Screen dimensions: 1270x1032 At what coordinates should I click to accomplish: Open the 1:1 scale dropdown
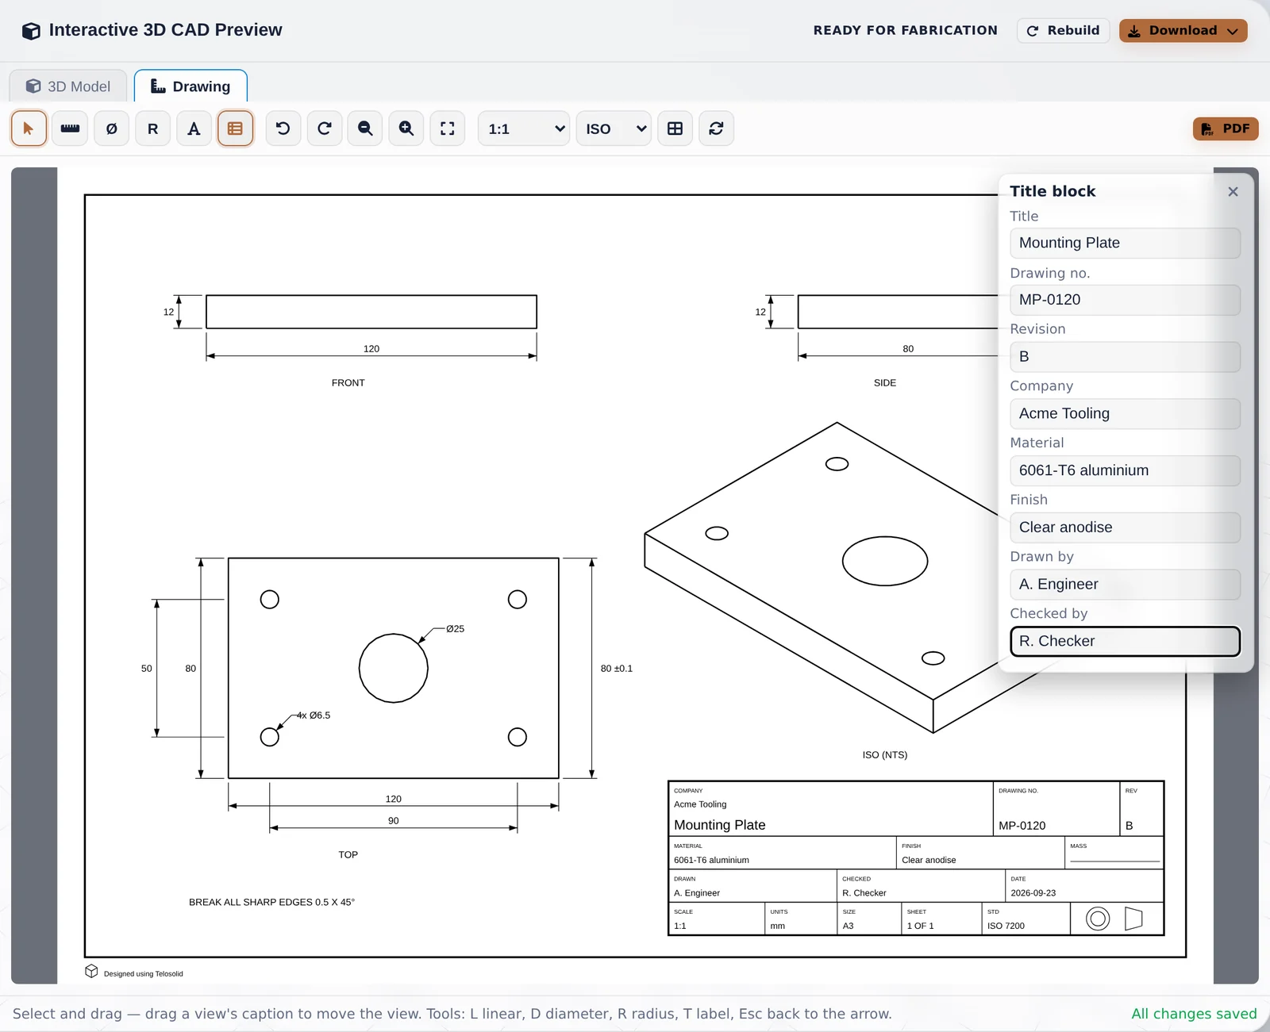point(524,129)
